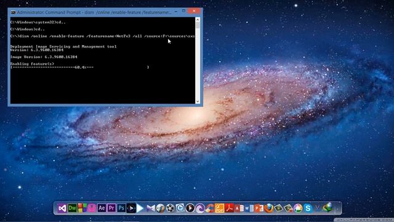Click the 'Version: 6.3.9600.16384' line
The width and height of the screenshot is (394, 222).
point(37,50)
